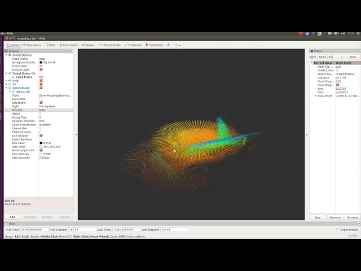This screenshot has width=361, height=271.
Task: Enable the Unreliable checkbox
Action: 41,99
